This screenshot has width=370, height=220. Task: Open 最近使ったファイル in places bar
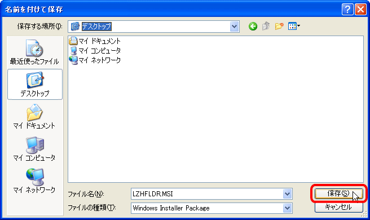[34, 52]
